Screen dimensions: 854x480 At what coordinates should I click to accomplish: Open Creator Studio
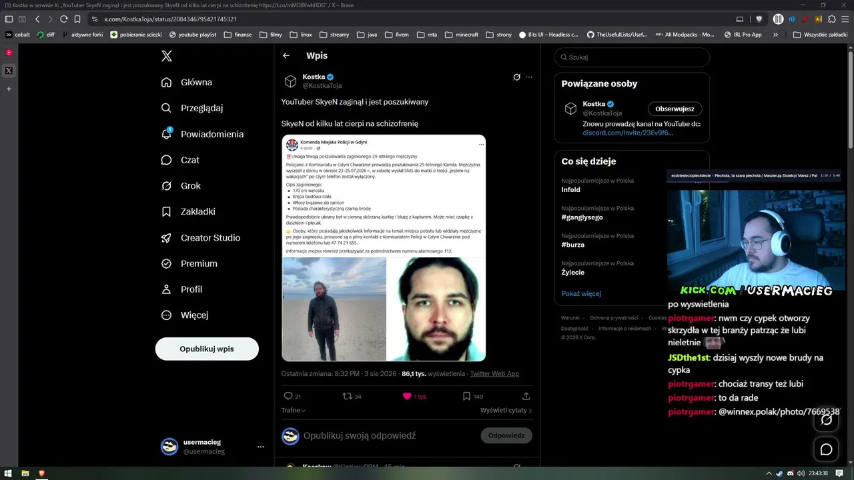click(201, 237)
